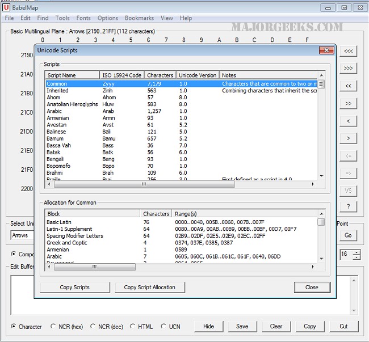Click the Copy Script Allocation button

tap(150, 287)
